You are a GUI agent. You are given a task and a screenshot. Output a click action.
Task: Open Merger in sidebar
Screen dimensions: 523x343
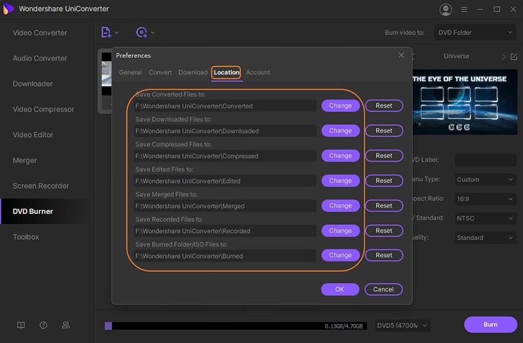(25, 160)
